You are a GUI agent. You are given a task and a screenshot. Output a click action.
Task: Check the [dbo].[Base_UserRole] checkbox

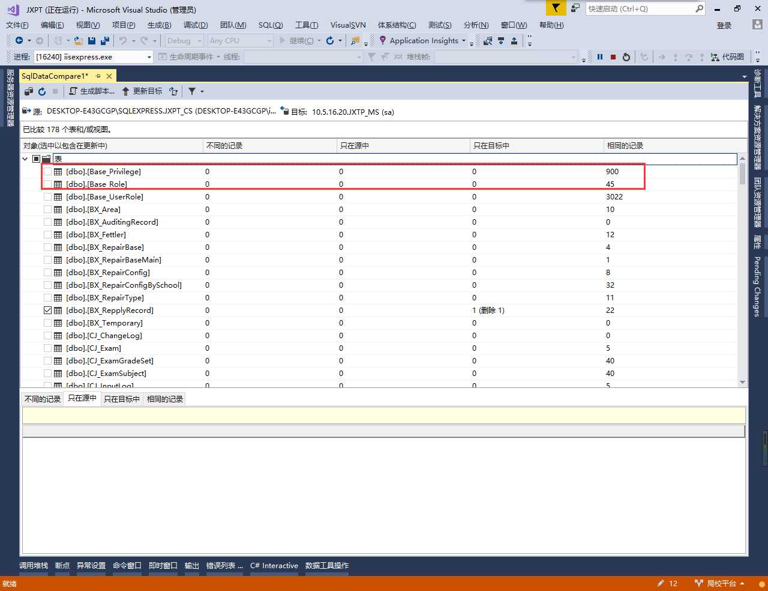click(47, 197)
